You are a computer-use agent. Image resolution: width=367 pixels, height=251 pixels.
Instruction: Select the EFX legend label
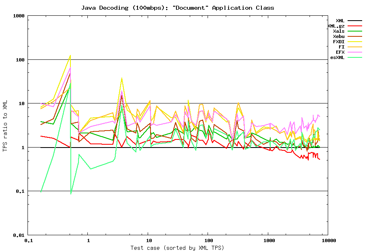tap(340, 52)
